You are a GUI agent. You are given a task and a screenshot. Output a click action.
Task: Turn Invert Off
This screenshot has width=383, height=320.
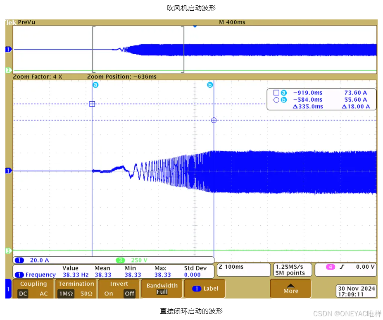tap(129, 294)
